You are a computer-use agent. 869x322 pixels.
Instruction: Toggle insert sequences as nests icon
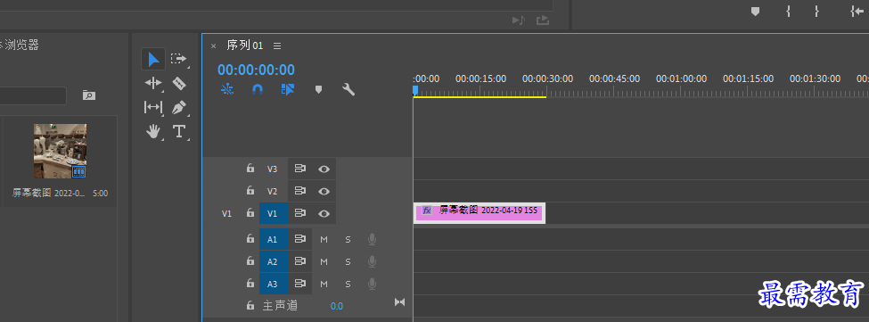227,89
